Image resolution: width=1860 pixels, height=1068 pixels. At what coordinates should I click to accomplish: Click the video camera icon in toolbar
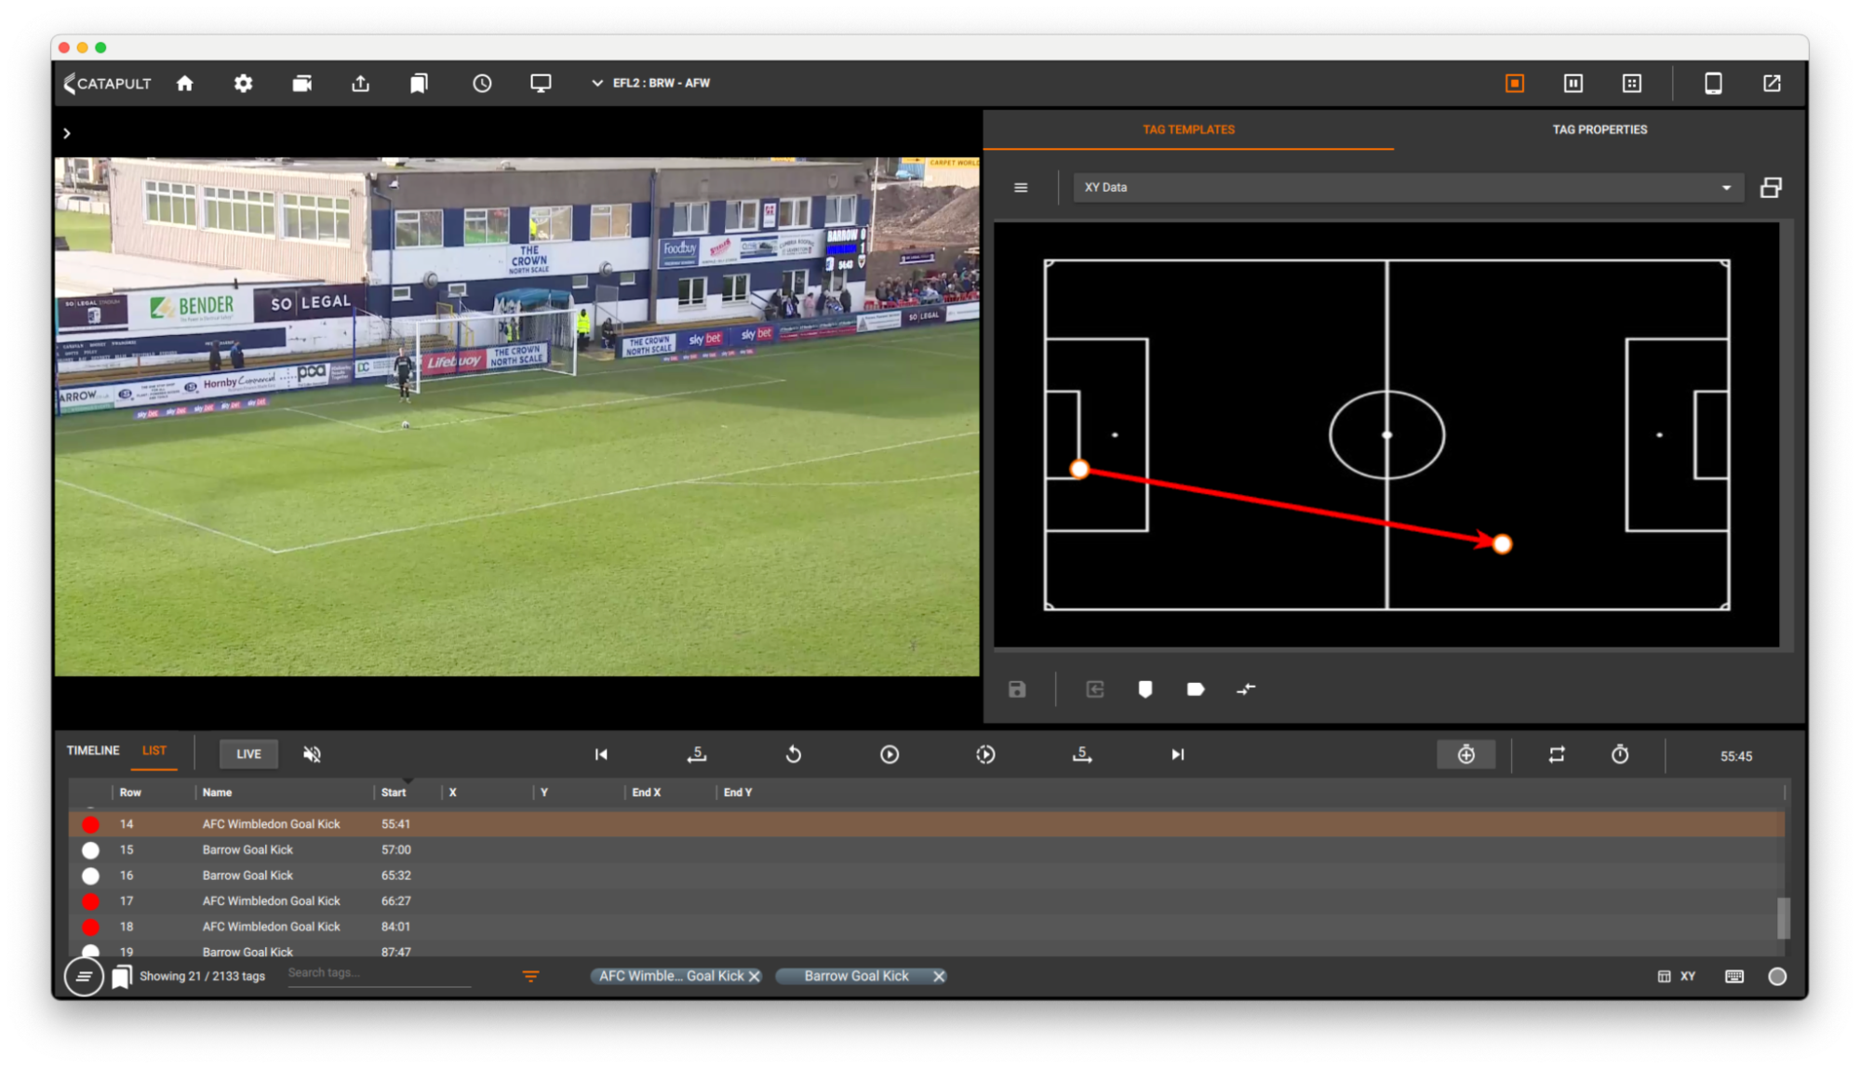(x=301, y=83)
